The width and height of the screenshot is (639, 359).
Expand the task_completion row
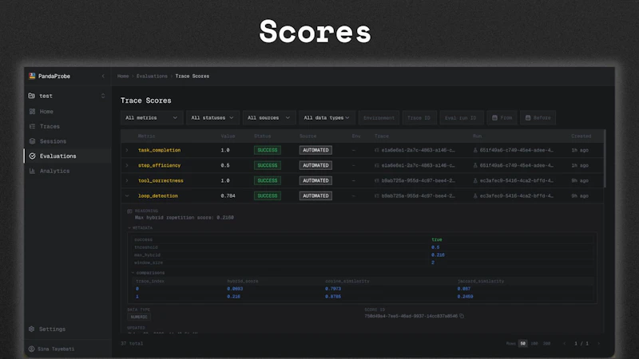tap(127, 150)
